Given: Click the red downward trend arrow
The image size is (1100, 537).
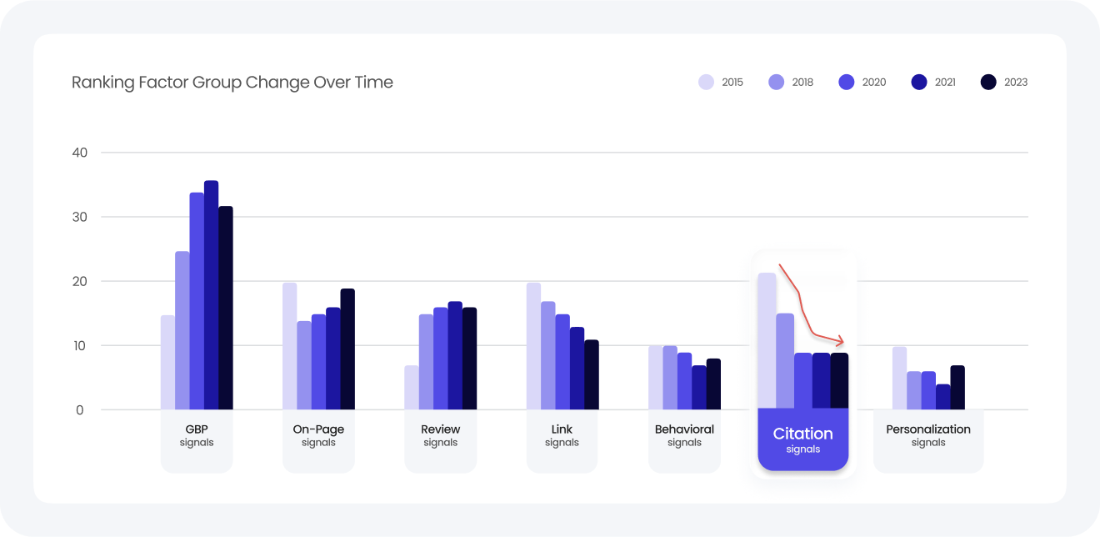Looking at the screenshot, I should (804, 310).
